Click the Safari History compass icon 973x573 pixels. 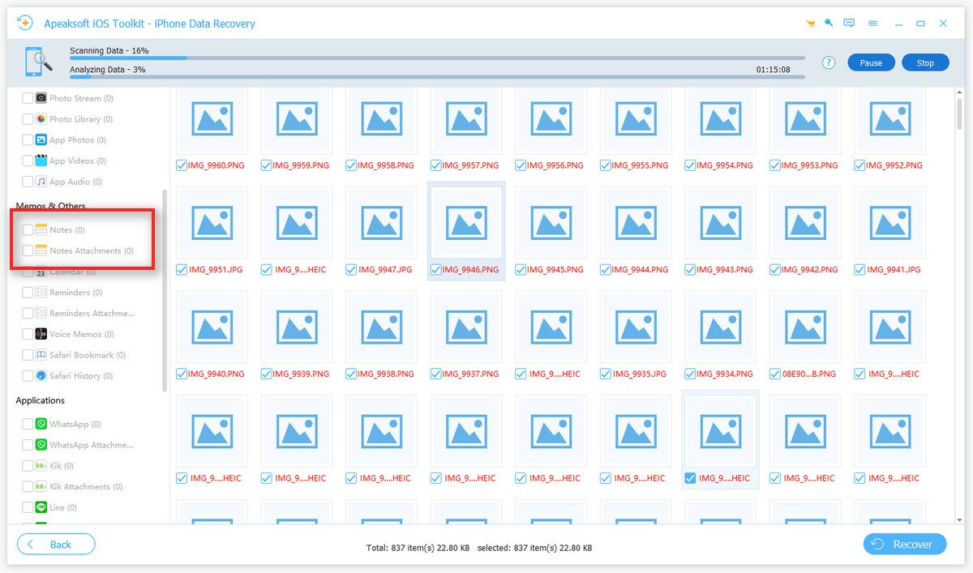[x=41, y=376]
